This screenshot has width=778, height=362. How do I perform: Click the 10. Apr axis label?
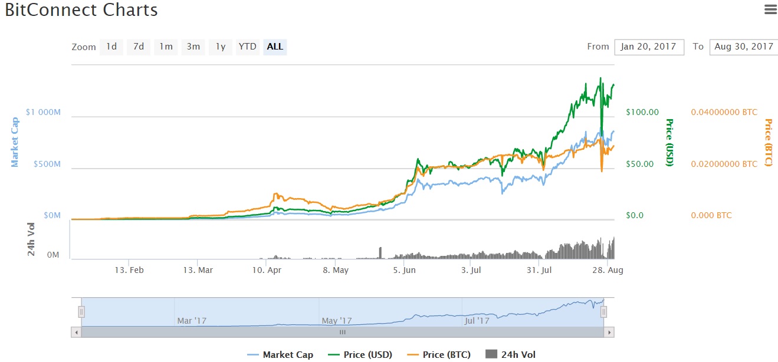point(267,270)
